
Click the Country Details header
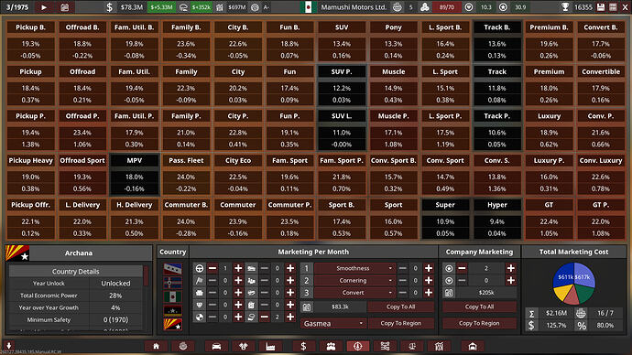click(x=76, y=271)
